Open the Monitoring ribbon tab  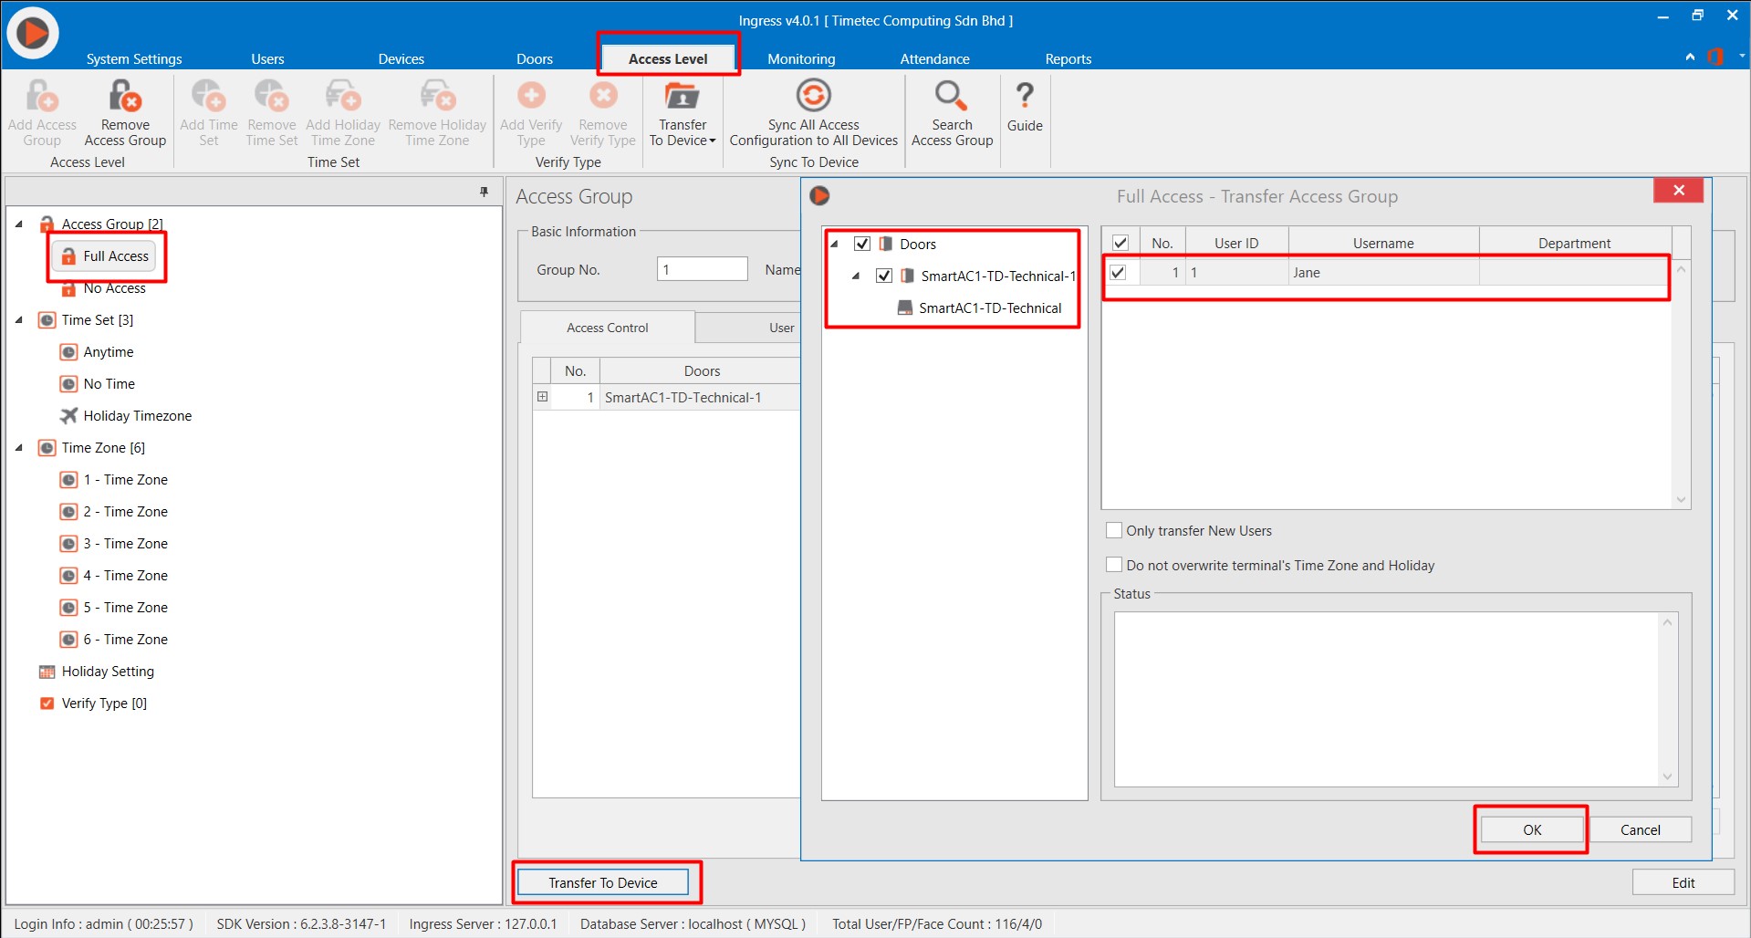(801, 58)
